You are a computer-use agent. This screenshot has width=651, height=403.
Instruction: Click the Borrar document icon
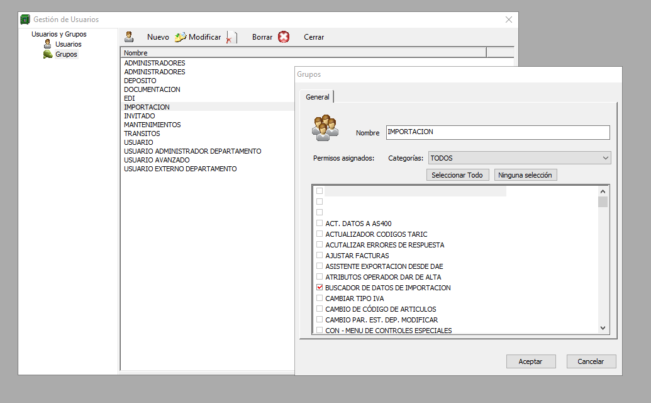tap(232, 38)
